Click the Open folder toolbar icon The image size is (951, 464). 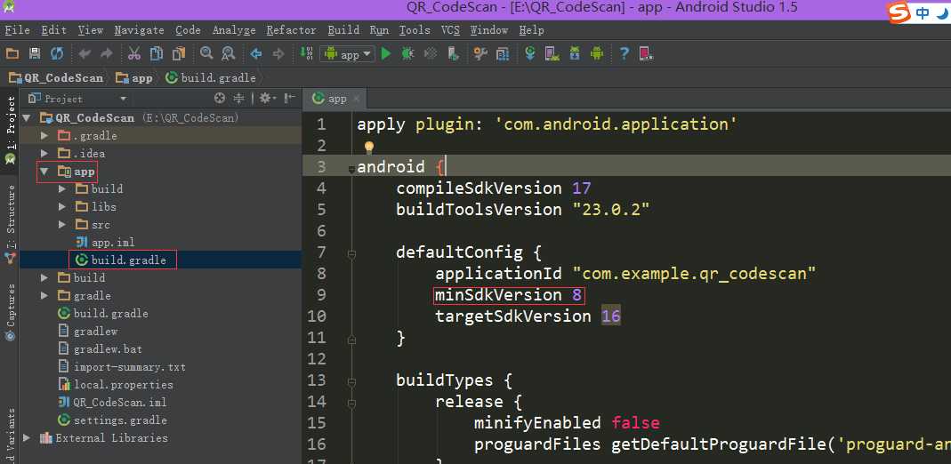[x=12, y=54]
